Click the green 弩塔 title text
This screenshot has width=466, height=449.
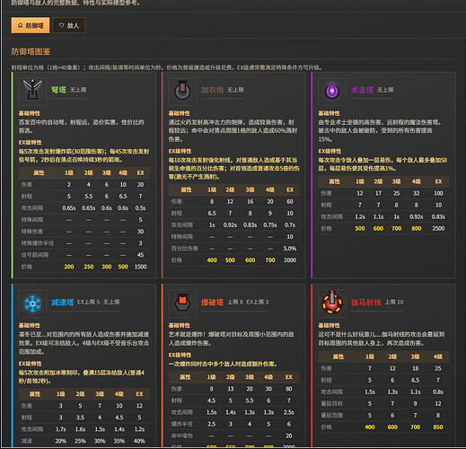click(x=58, y=90)
